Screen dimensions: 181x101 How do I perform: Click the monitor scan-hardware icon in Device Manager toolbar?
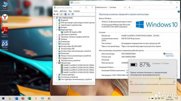pyautogui.click(x=73, y=14)
